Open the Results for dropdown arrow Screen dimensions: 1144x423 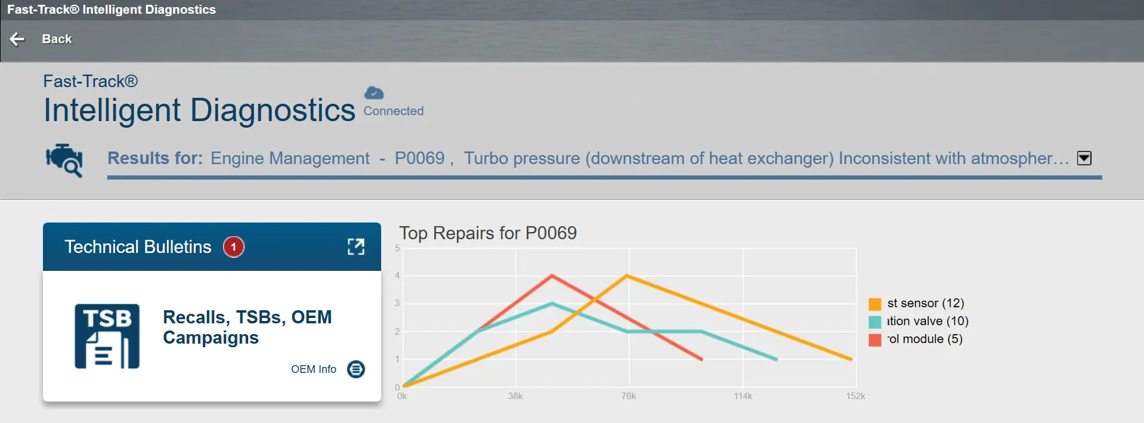tap(1084, 158)
